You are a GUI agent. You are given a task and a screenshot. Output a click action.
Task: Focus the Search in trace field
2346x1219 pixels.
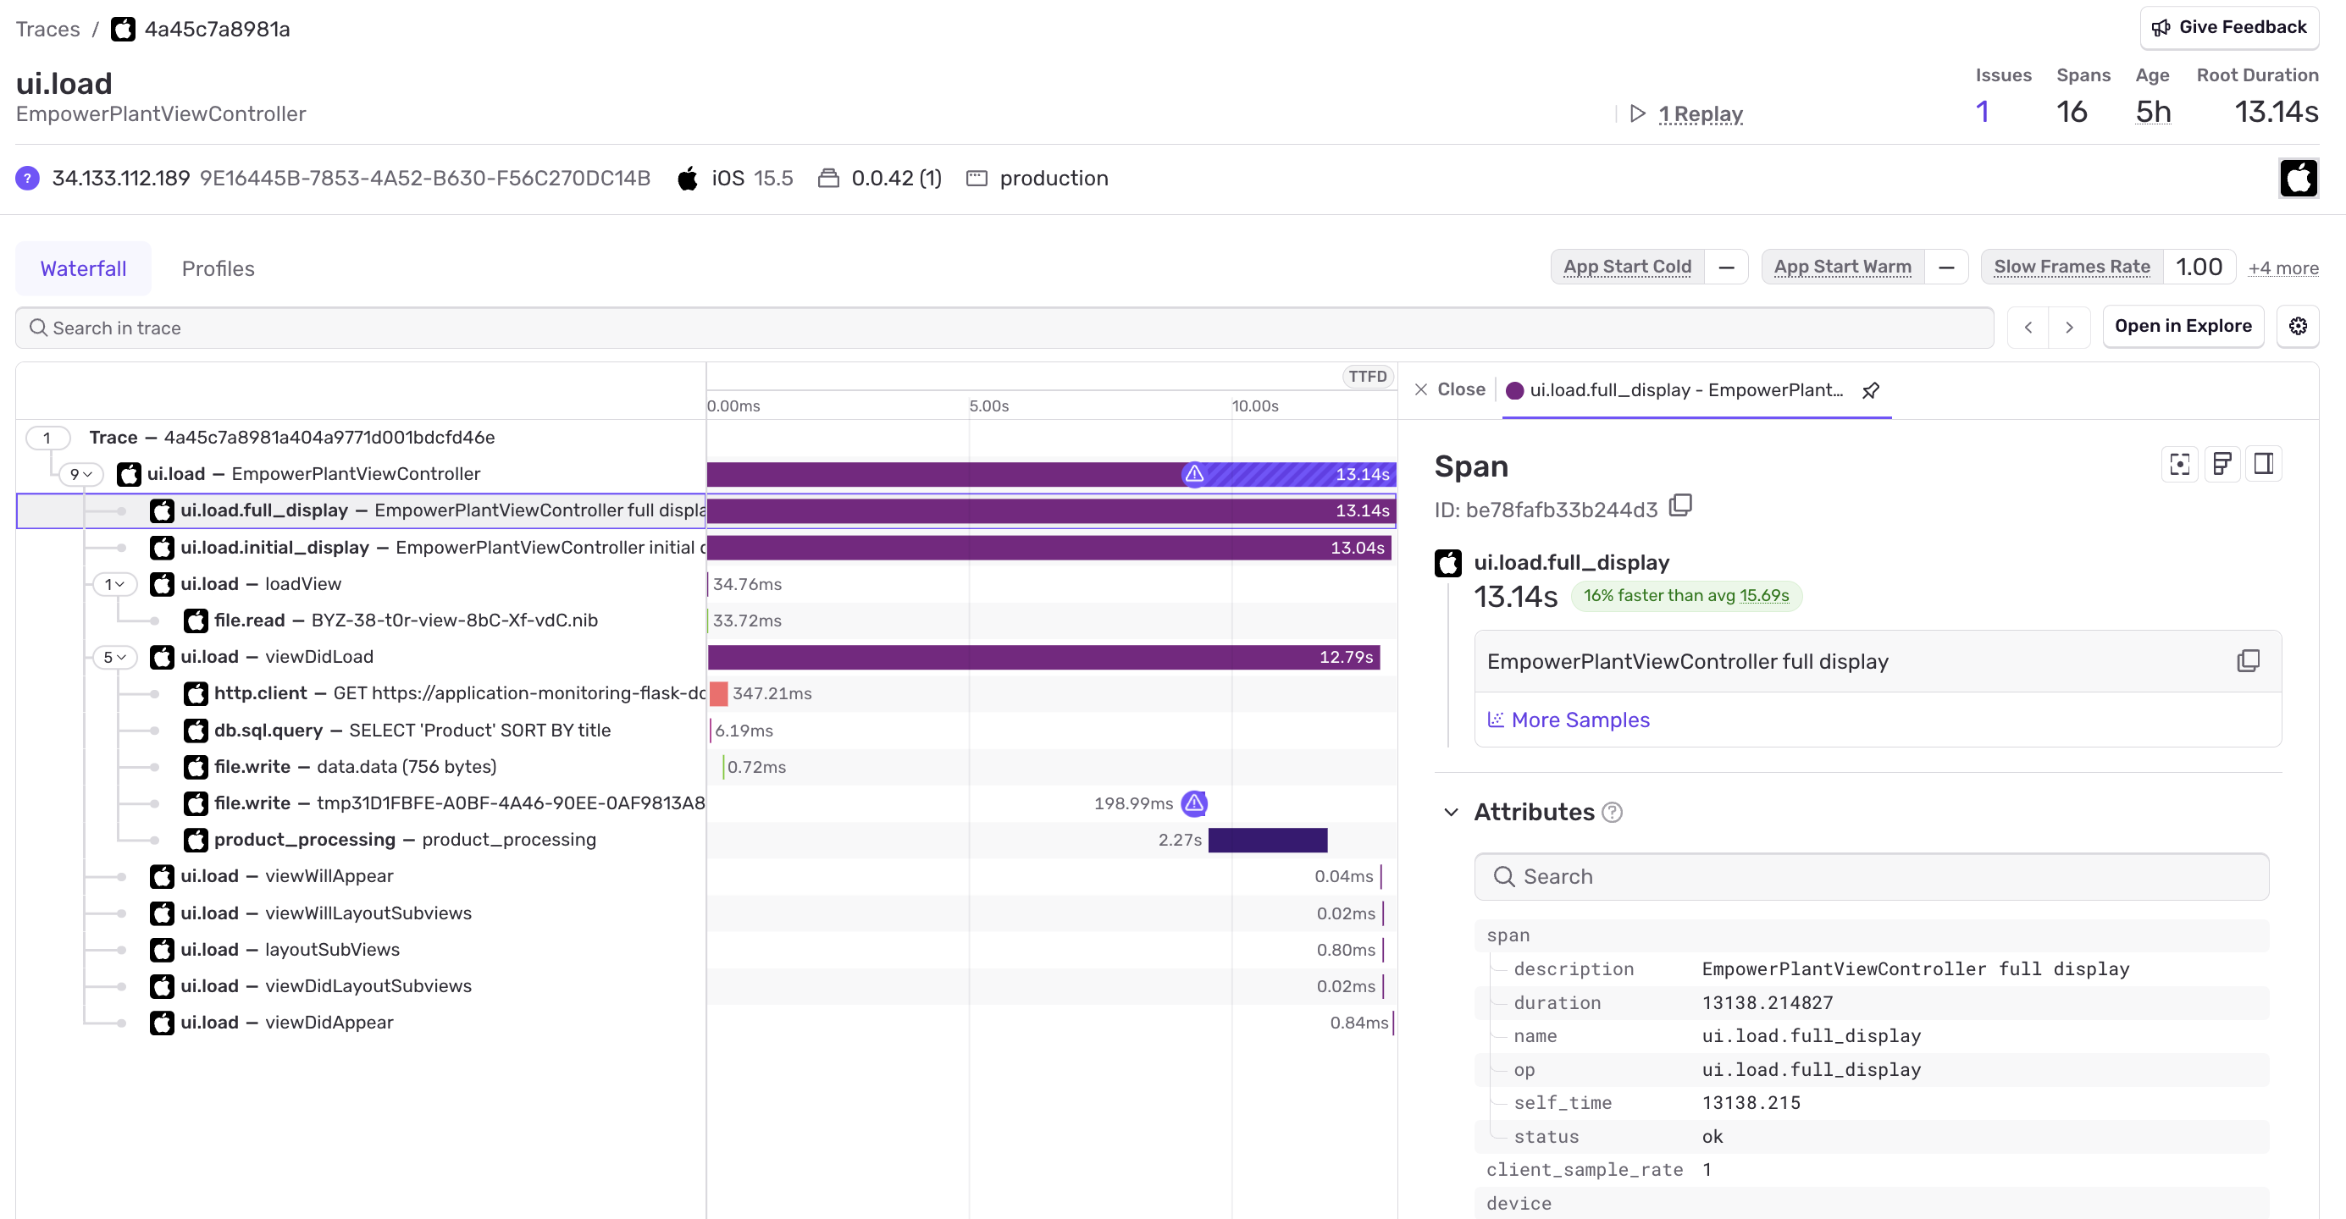(x=1002, y=328)
